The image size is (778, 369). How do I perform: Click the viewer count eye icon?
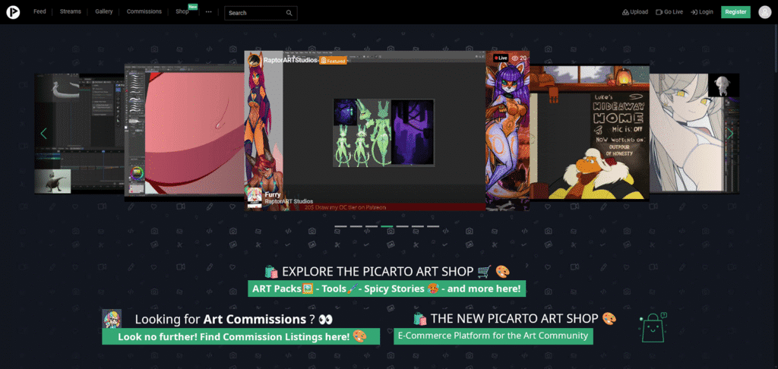[515, 58]
